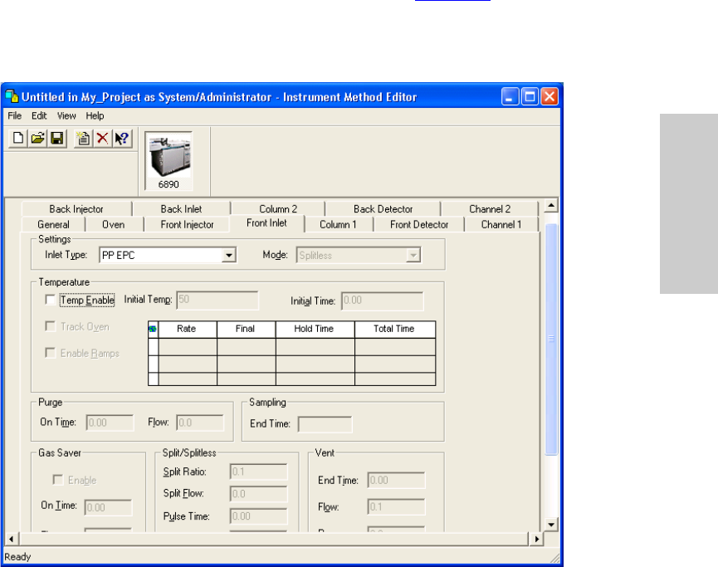Click the Split Flow field

coord(259,494)
